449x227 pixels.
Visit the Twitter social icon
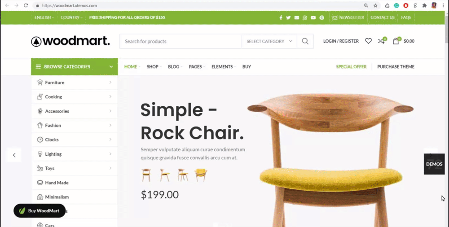tap(288, 17)
